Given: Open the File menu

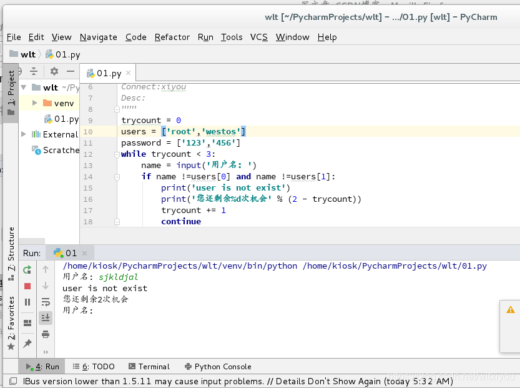Looking at the screenshot, I should tap(14, 37).
